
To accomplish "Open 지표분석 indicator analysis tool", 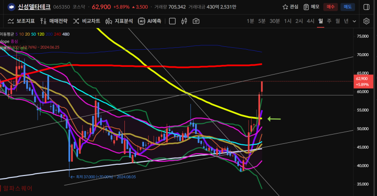I will tap(119, 21).
